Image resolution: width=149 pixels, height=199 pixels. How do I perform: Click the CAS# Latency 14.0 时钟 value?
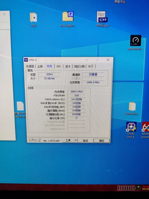(76, 99)
